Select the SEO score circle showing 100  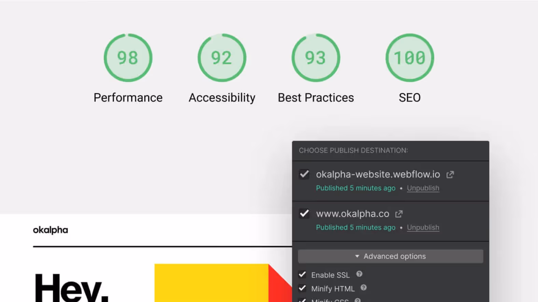pyautogui.click(x=410, y=58)
